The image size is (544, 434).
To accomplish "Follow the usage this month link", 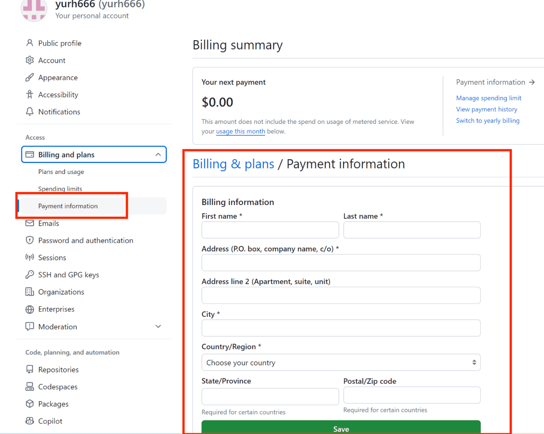I will (240, 131).
